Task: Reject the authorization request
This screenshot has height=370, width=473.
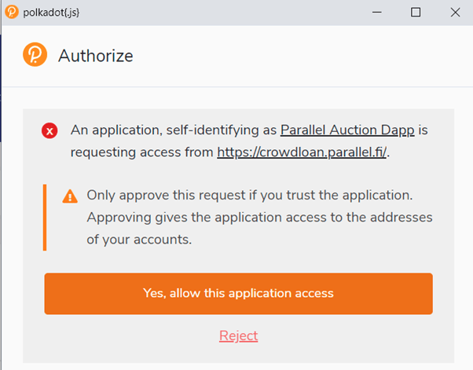Action: (238, 335)
